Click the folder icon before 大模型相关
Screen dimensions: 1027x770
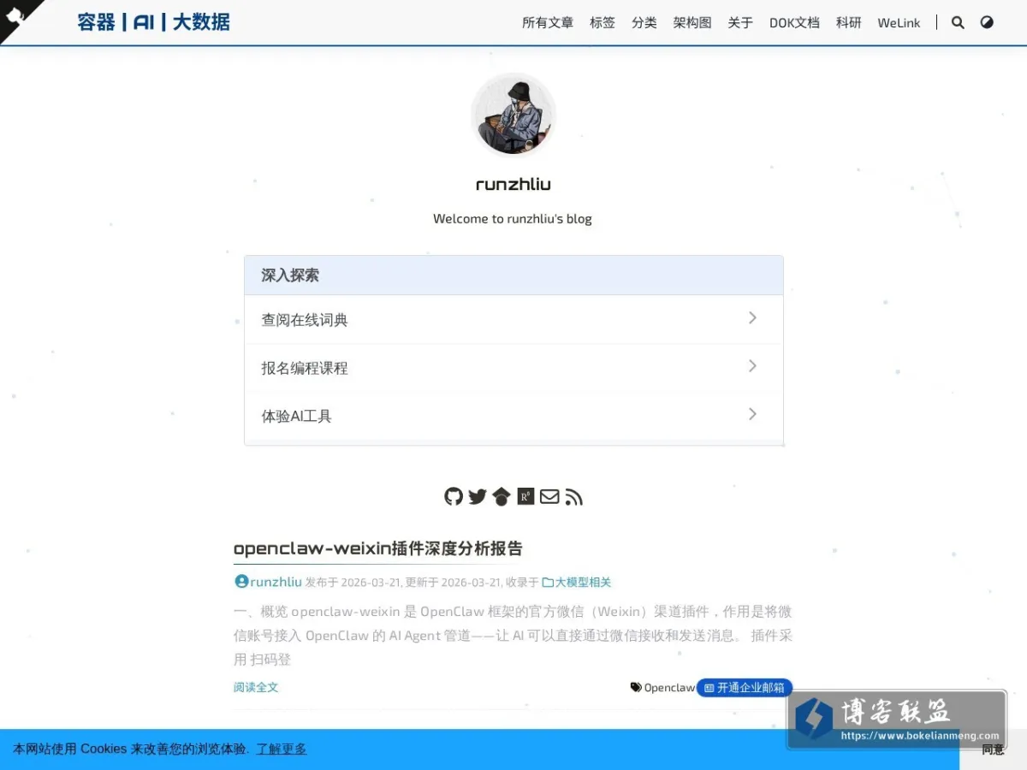click(x=548, y=582)
